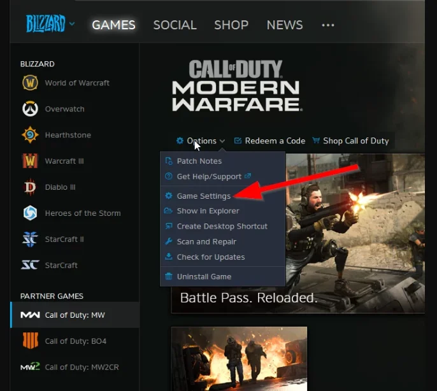Open Call of Duty: BO4 label
Viewport: 437px width, 391px height.
click(x=76, y=341)
